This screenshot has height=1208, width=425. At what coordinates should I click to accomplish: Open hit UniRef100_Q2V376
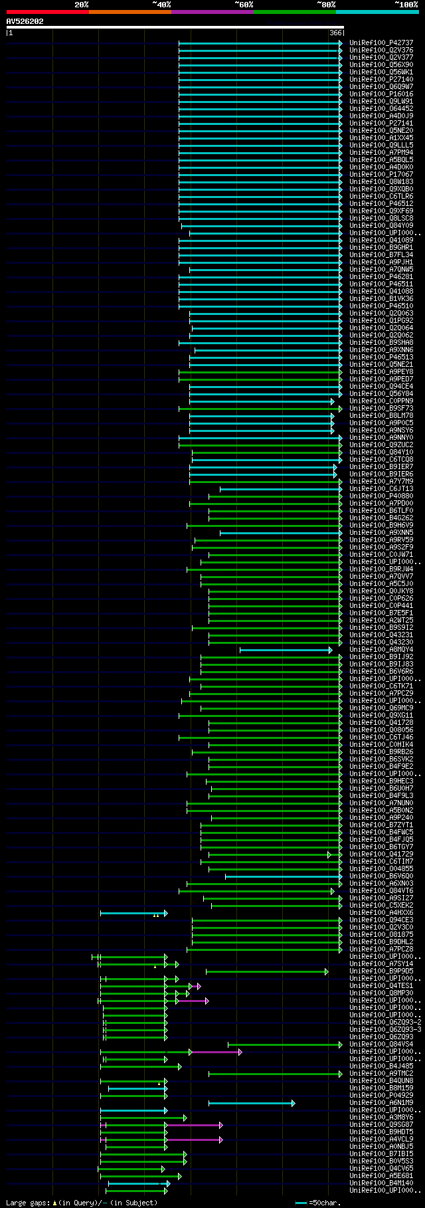click(x=381, y=50)
